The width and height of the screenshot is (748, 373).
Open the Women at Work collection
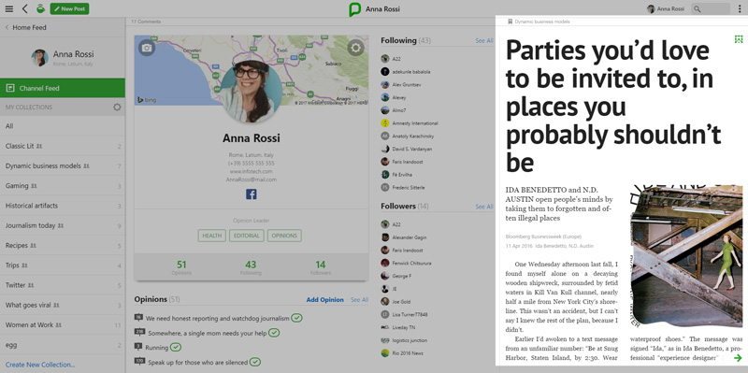(63, 324)
